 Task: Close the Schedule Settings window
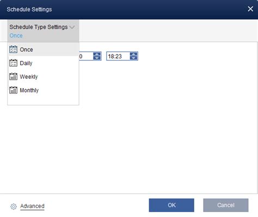250,9
